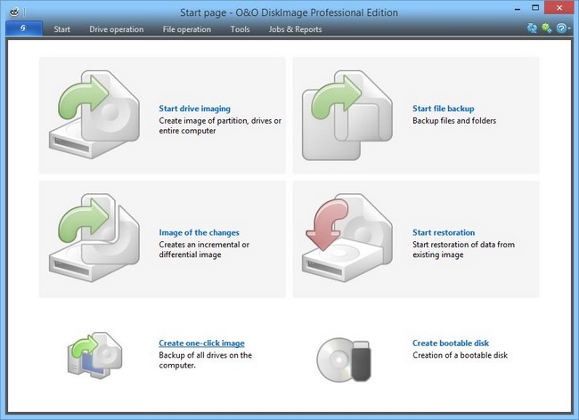Viewport: 579px width, 420px height.
Task: Click the CD and USB bootable disk icon
Action: click(x=344, y=359)
